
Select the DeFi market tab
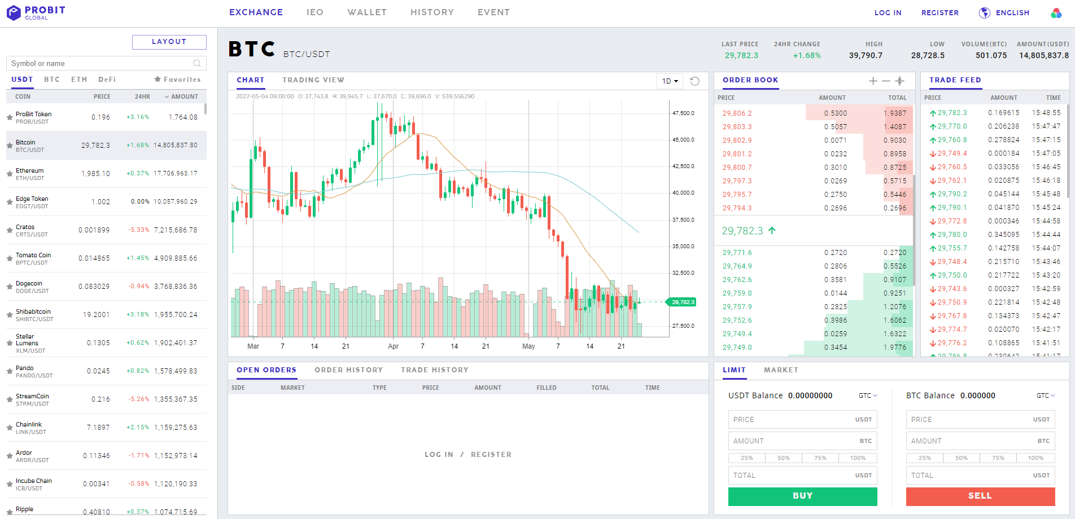click(107, 80)
